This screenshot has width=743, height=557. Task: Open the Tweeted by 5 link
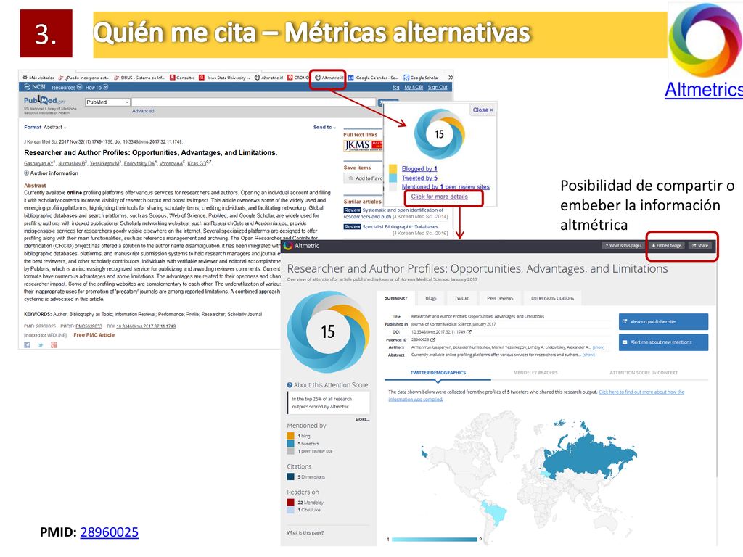tap(419, 178)
